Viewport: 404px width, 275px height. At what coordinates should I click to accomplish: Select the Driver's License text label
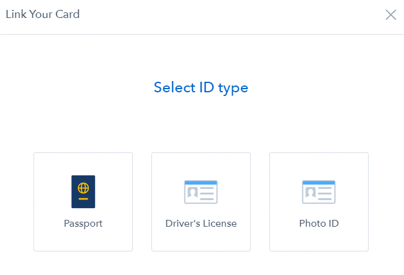(201, 224)
